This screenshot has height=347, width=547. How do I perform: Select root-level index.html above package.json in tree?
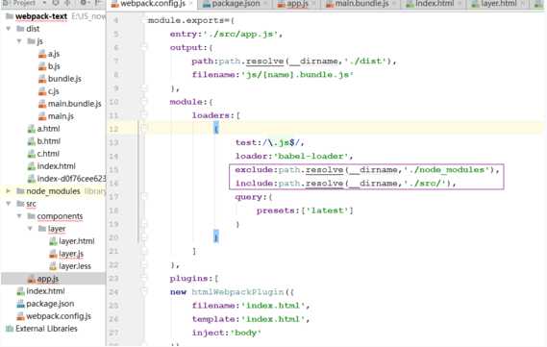pyautogui.click(x=45, y=291)
